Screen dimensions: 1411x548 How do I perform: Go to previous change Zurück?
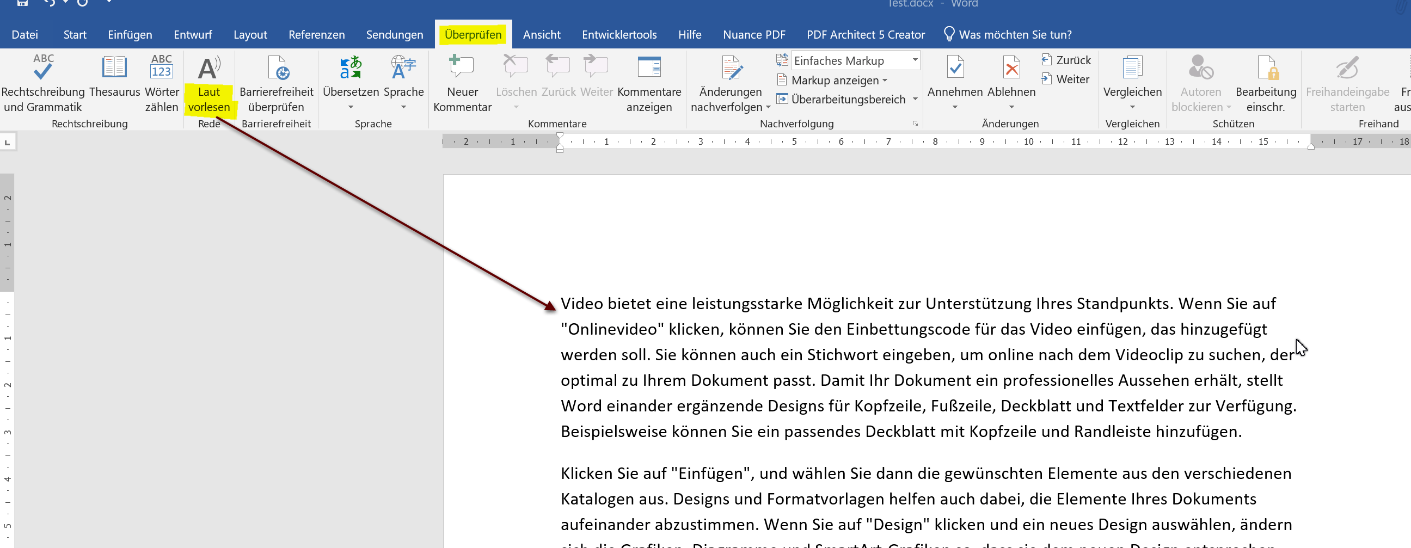pos(1066,60)
